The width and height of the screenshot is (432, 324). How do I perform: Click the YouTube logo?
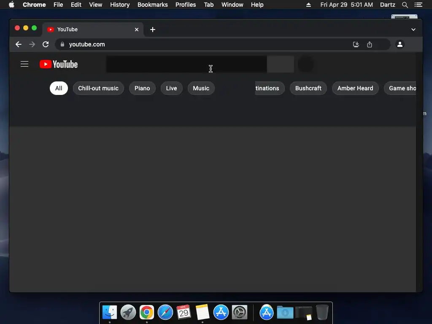coord(59,64)
